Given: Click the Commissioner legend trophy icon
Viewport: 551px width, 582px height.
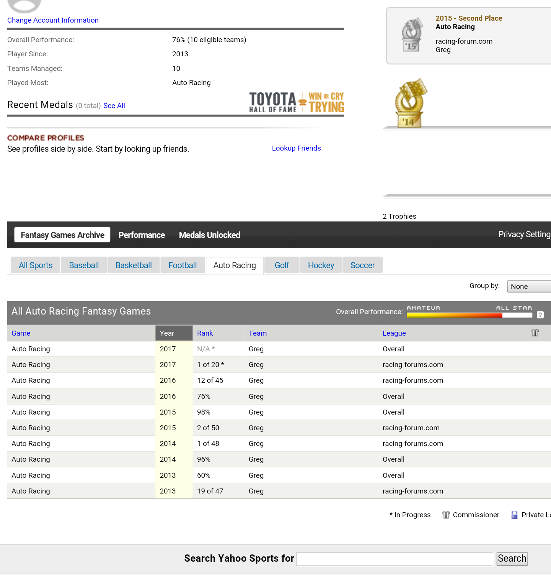Looking at the screenshot, I should tap(445, 515).
